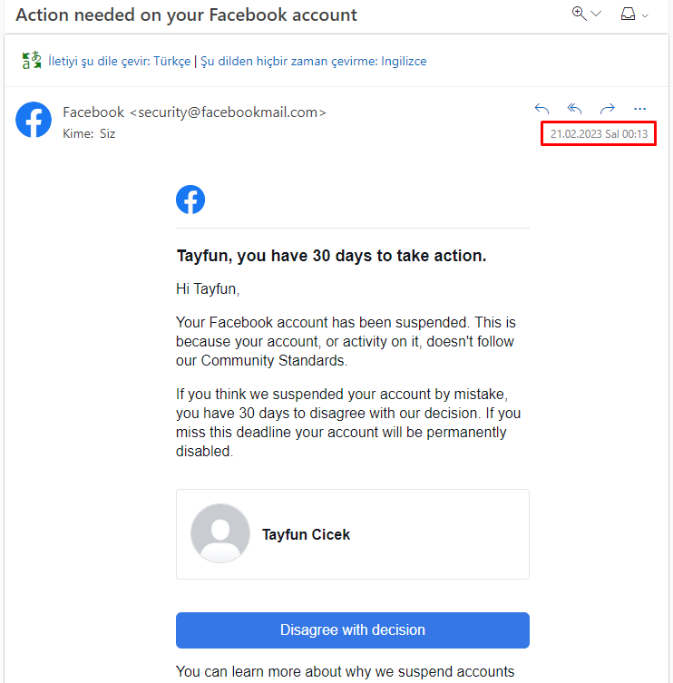Reply to the Facebook email
Viewport: 673px width, 683px height.
(541, 109)
